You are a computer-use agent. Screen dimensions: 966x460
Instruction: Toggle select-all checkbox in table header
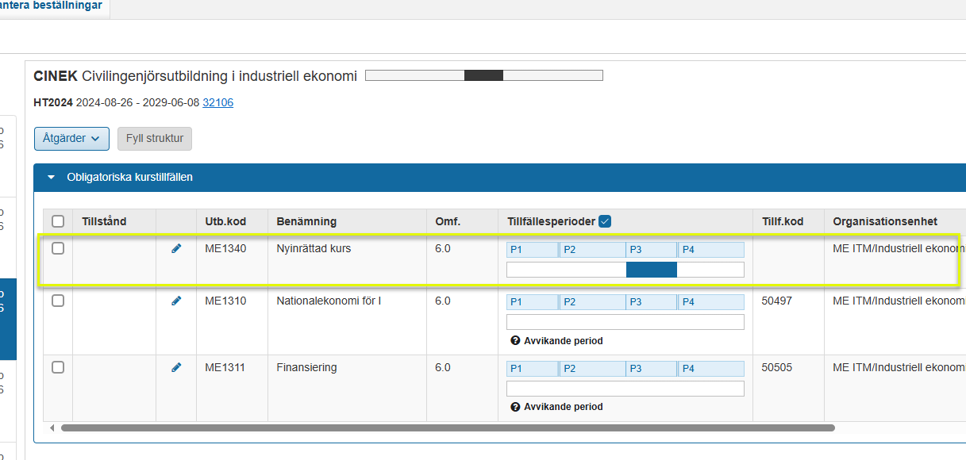(58, 222)
